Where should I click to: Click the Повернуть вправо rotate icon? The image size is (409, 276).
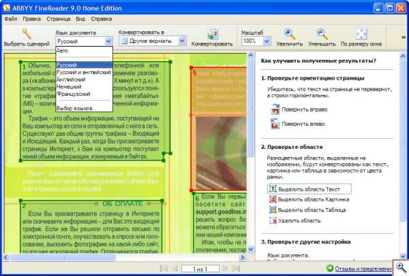(275, 109)
